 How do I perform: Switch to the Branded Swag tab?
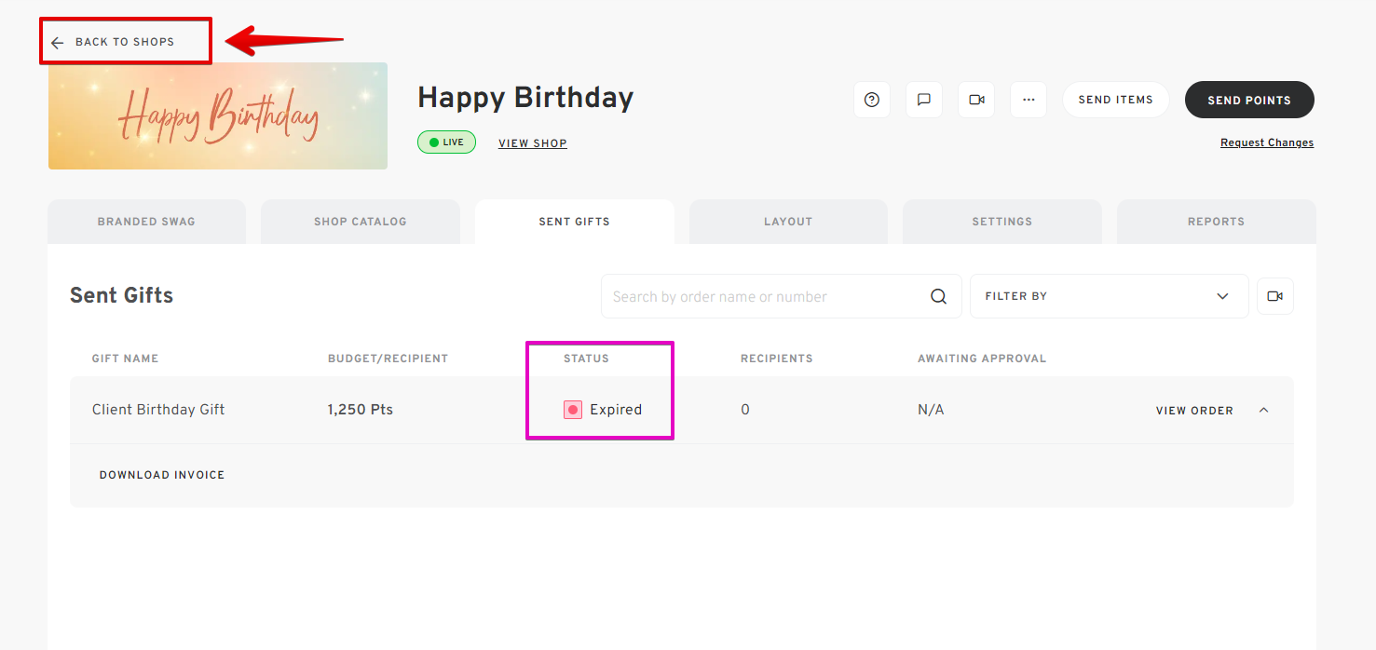[x=146, y=222]
